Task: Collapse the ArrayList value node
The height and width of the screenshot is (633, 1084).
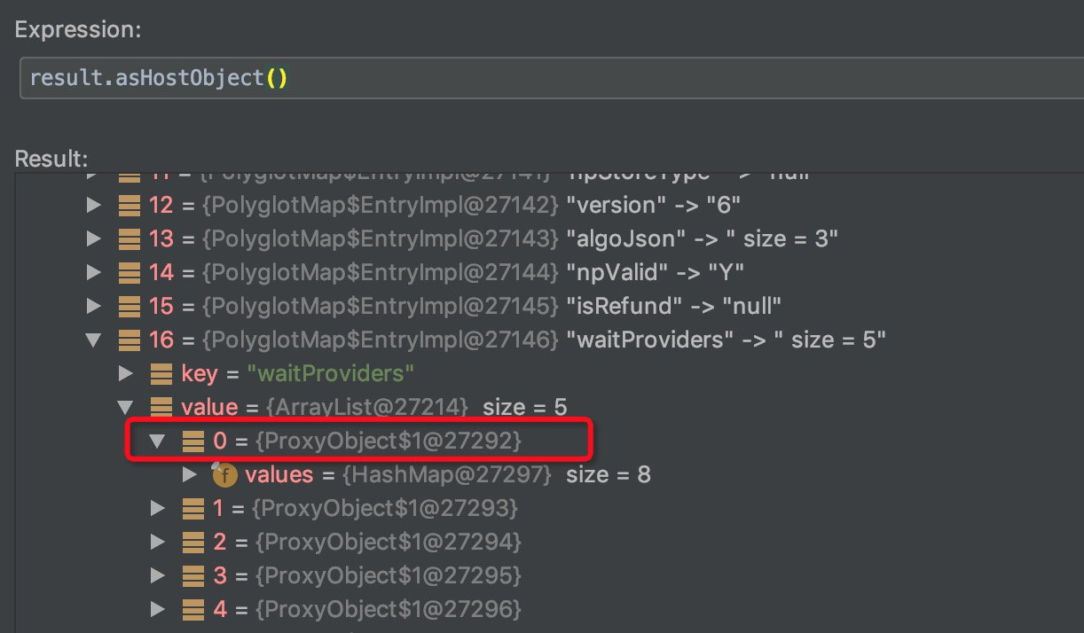Action: tap(126, 407)
